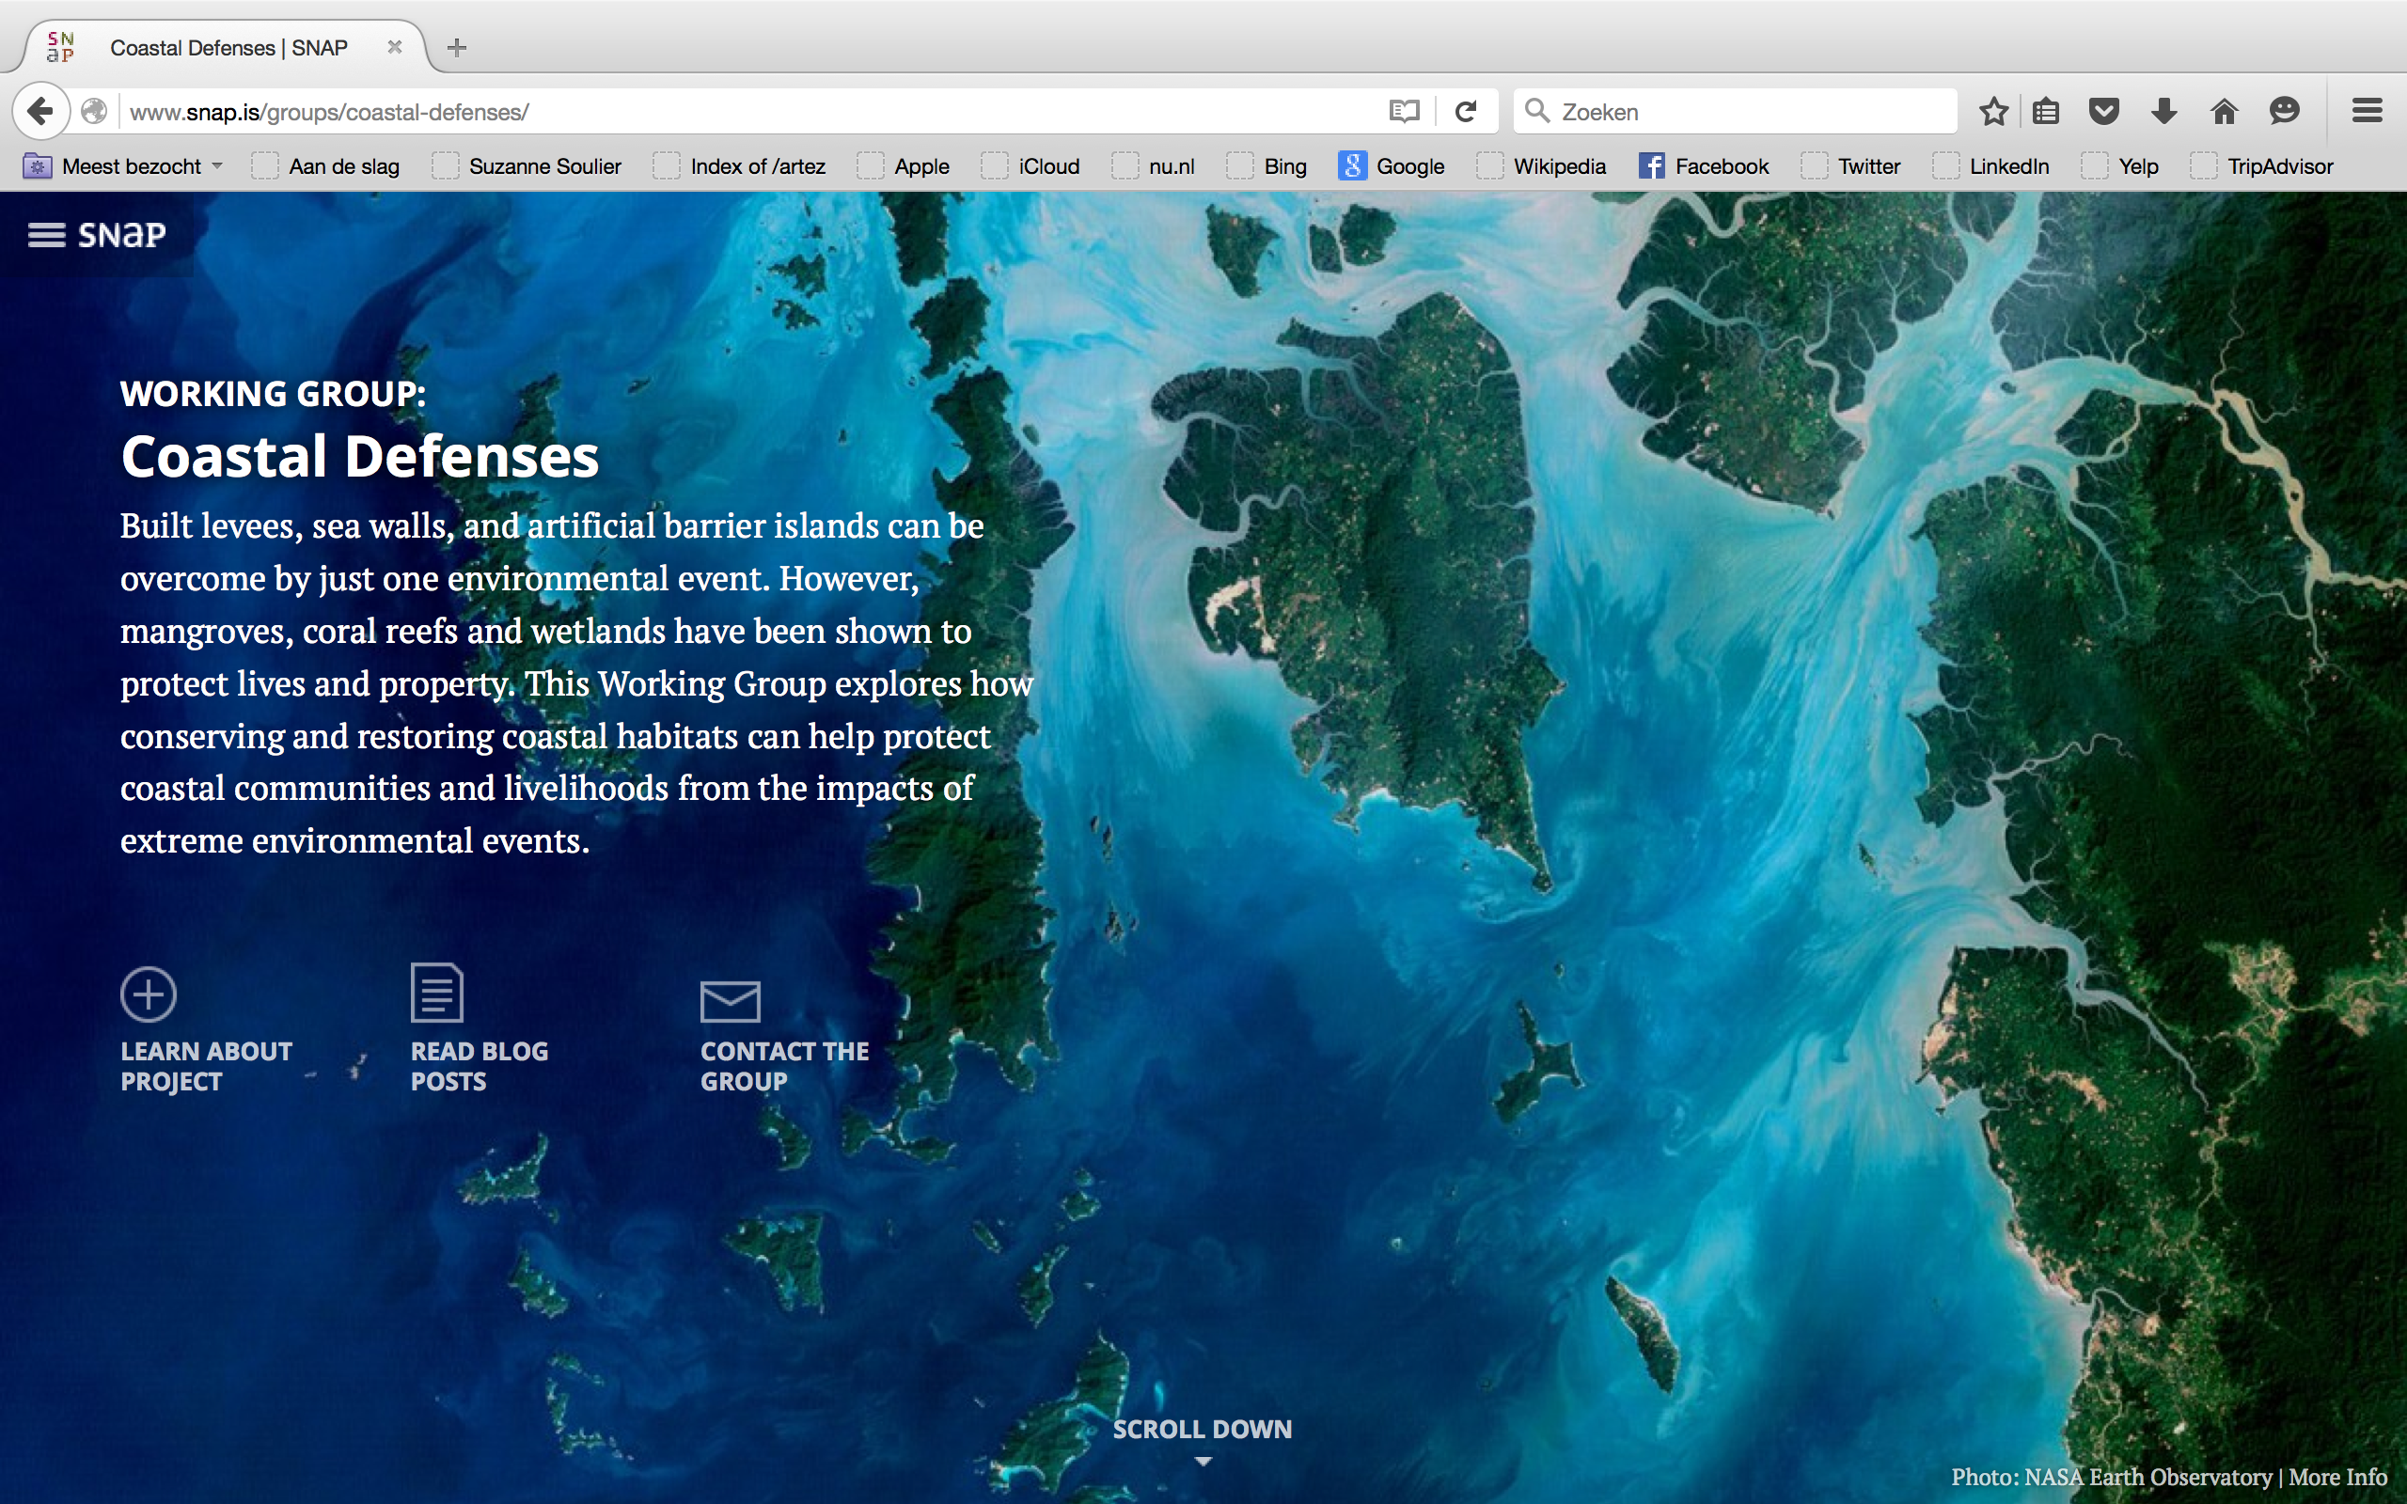Open Read Blog Posts link
Image resolution: width=2407 pixels, height=1504 pixels.
[x=480, y=1066]
